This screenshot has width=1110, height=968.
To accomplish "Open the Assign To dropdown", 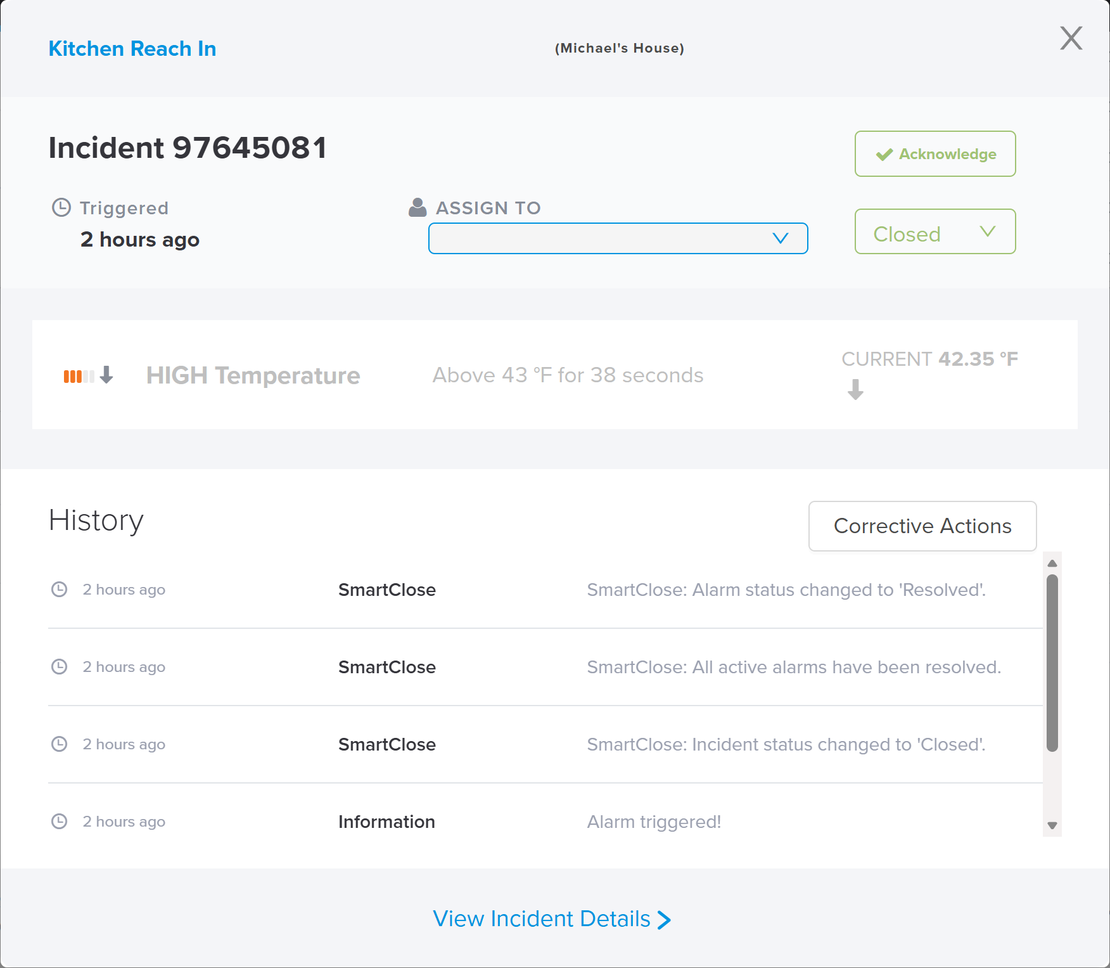I will tap(618, 238).
